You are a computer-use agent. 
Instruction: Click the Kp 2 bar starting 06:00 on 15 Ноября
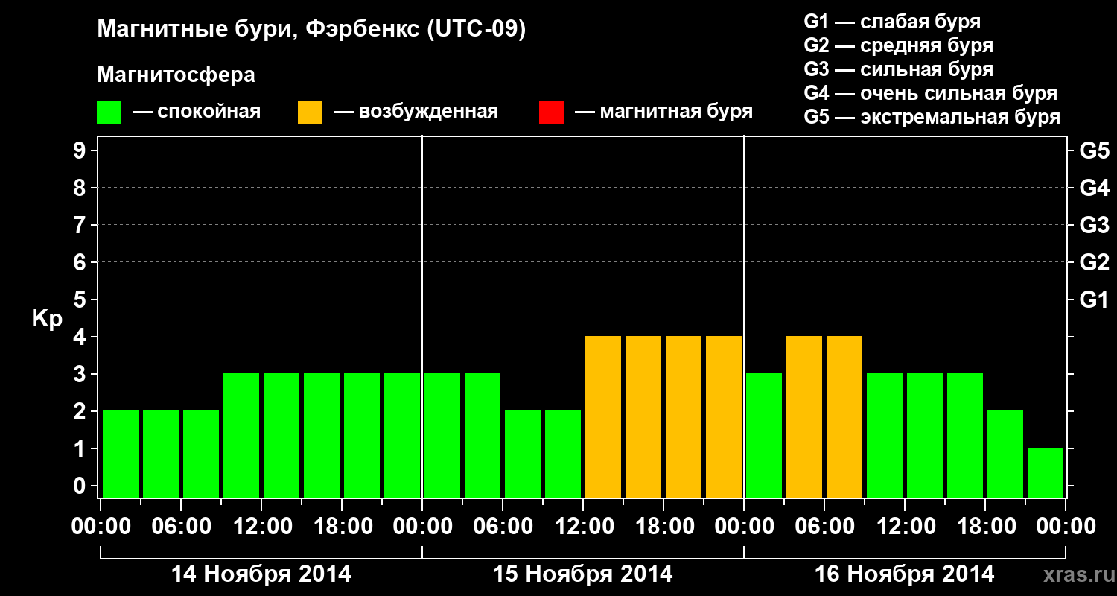(523, 454)
